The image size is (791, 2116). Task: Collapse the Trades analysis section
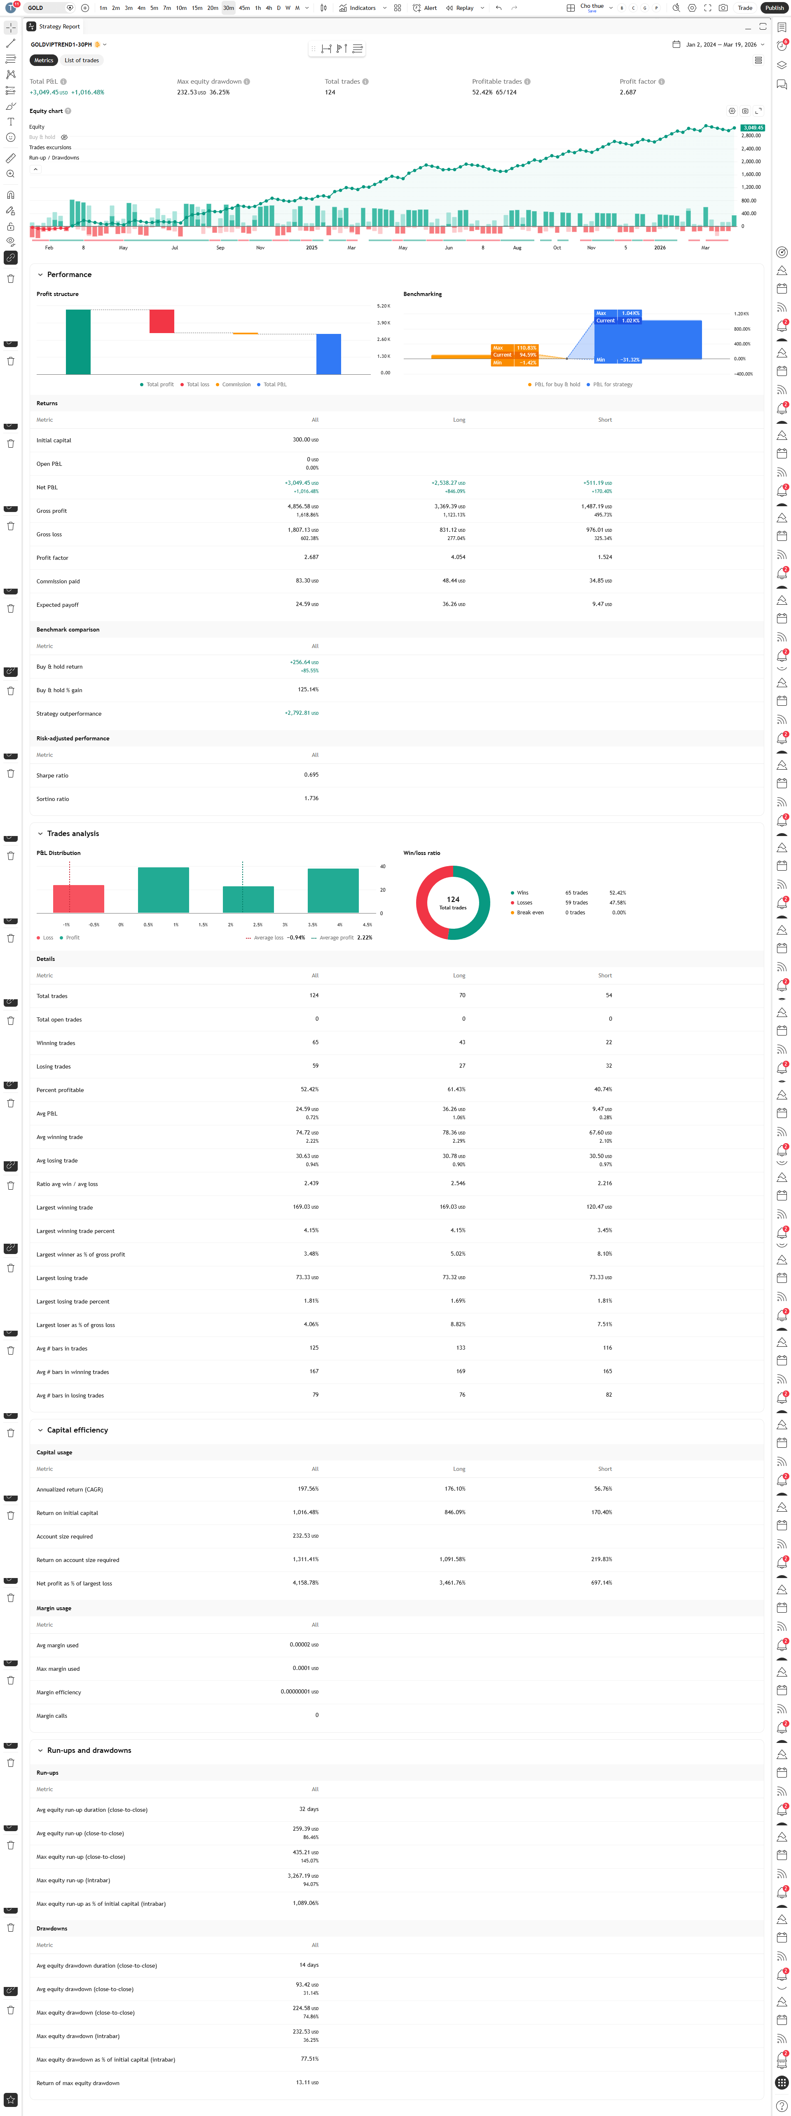40,834
